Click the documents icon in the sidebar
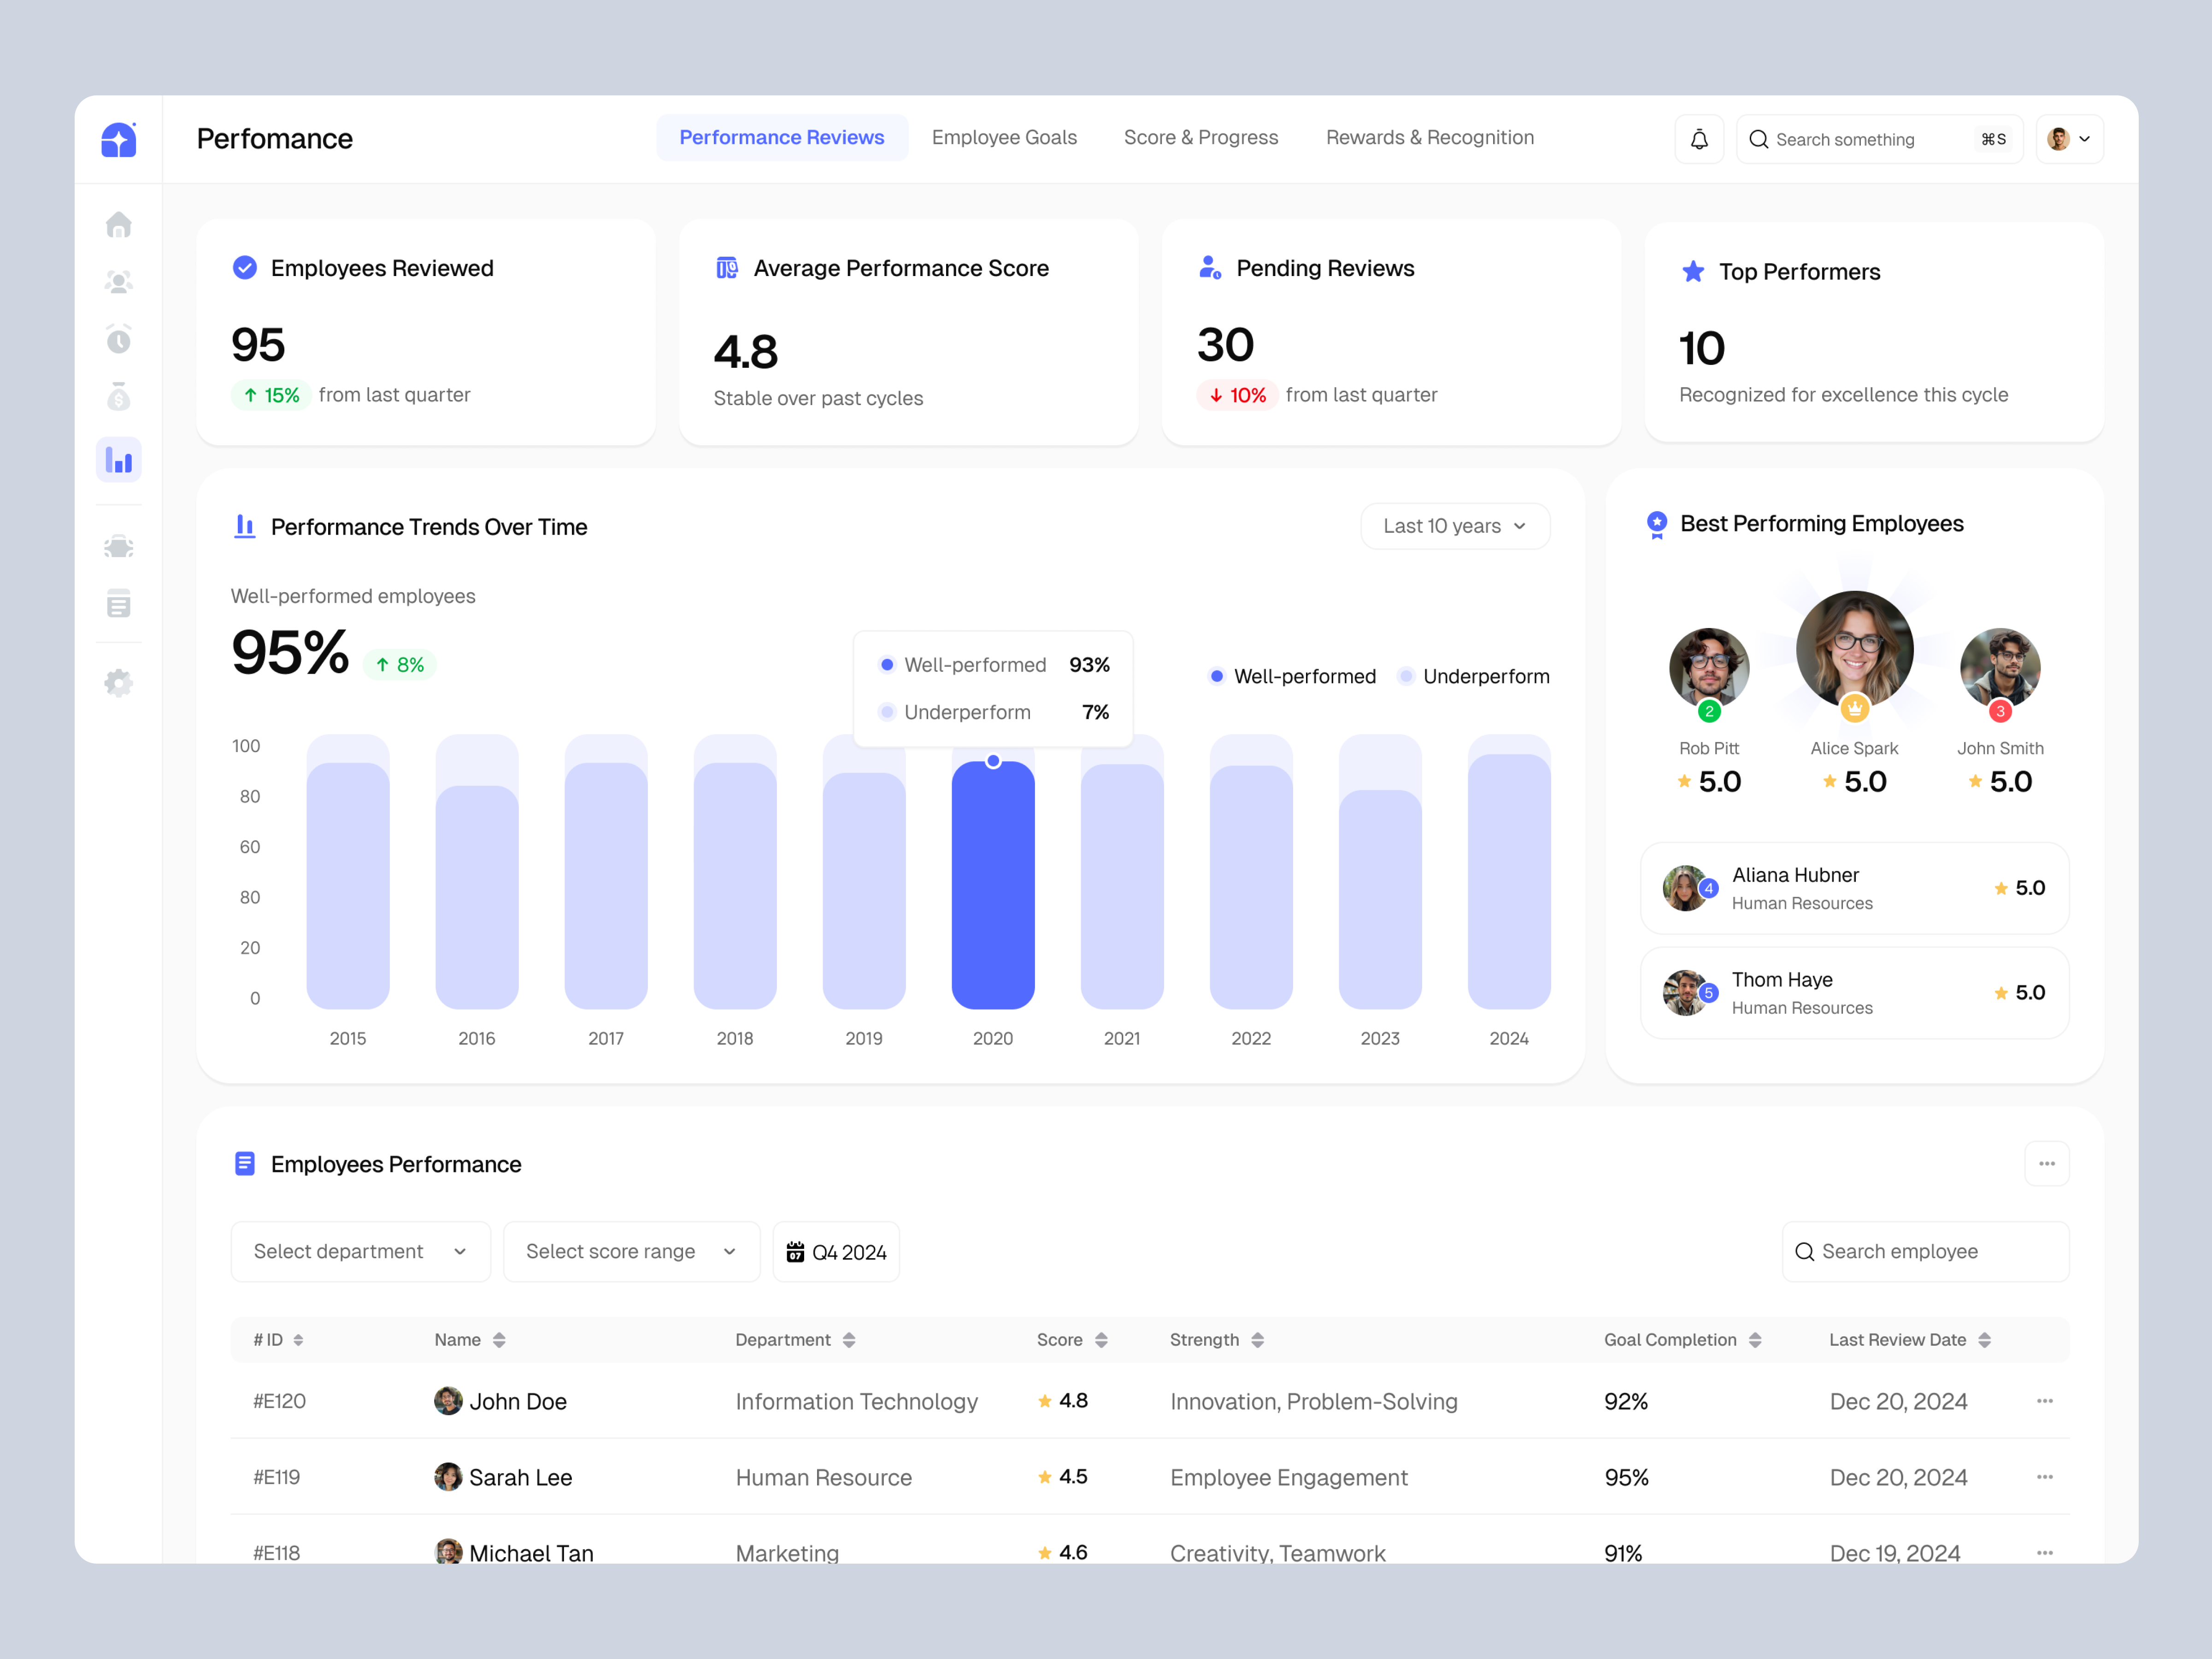 click(119, 603)
